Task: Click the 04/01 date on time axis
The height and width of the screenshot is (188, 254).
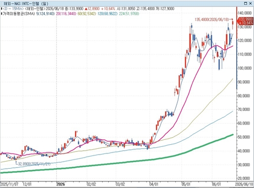Action: 154,184
